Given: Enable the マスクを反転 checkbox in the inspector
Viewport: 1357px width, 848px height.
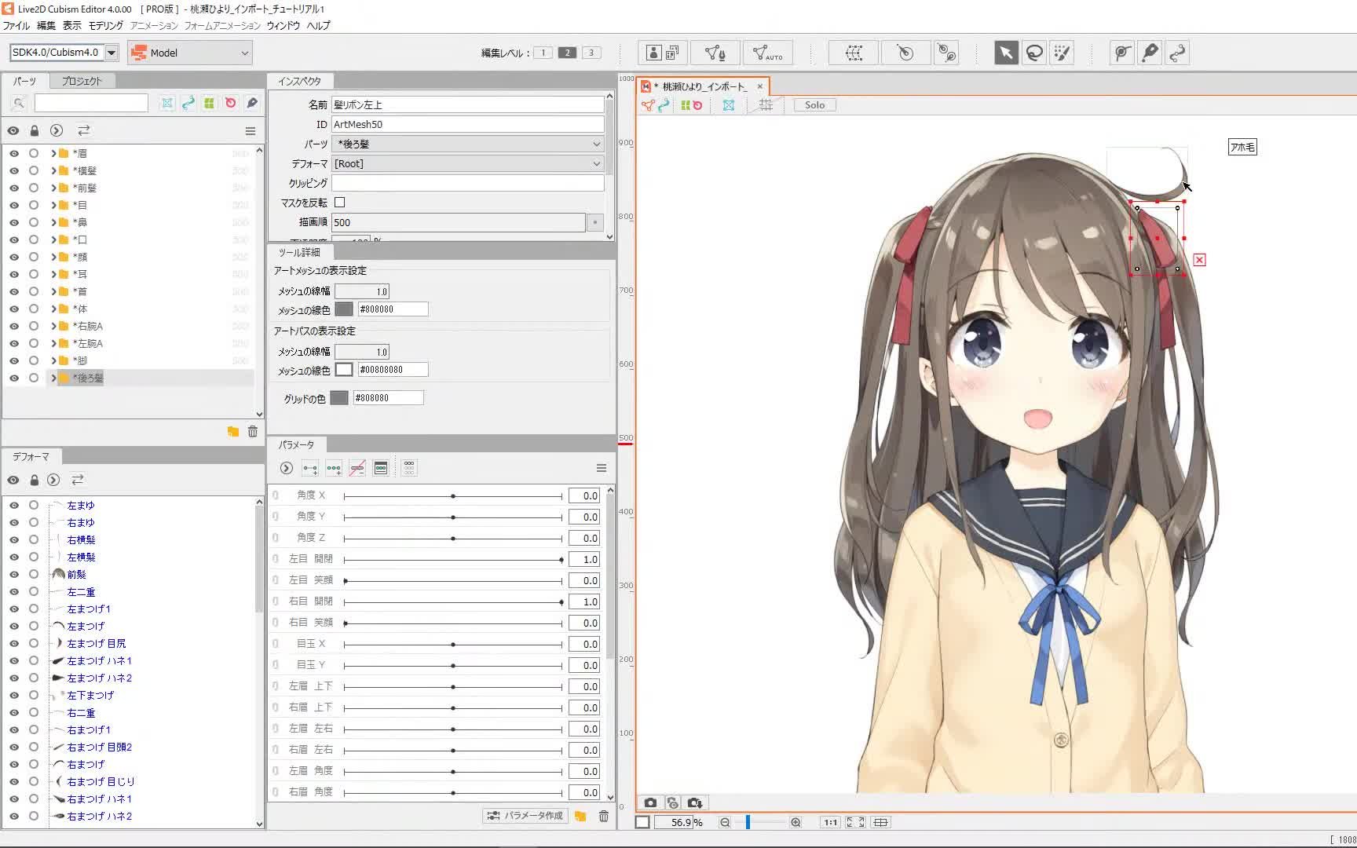Looking at the screenshot, I should (339, 202).
